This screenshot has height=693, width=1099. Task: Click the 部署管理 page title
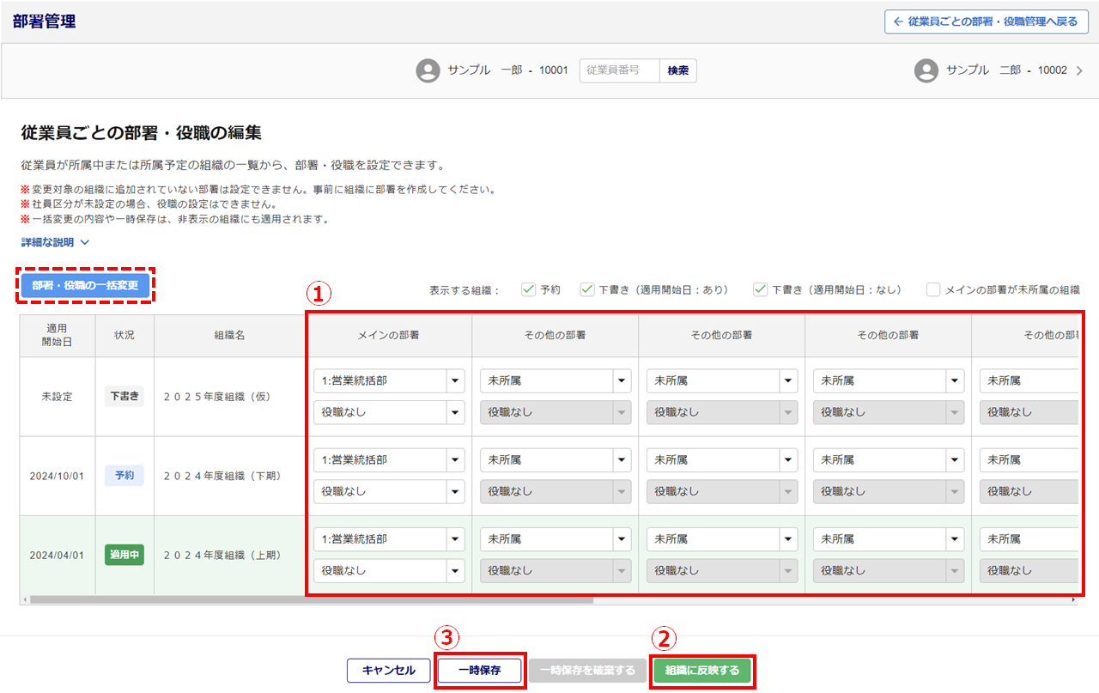pos(44,21)
